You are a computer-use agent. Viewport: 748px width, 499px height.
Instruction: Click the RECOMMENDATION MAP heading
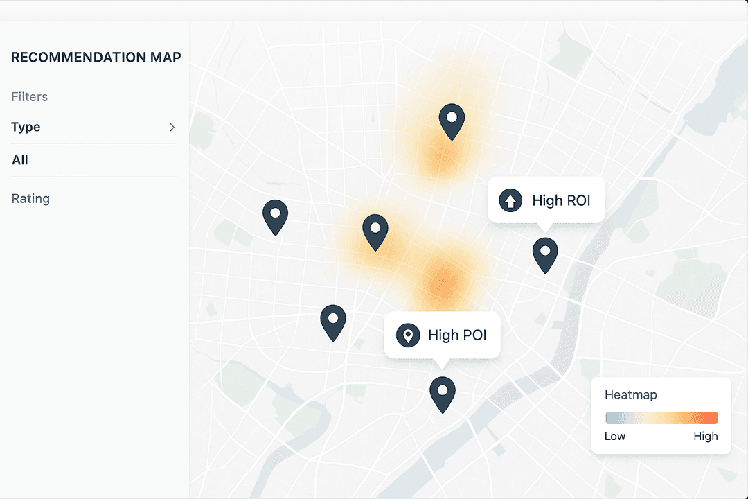tap(96, 58)
